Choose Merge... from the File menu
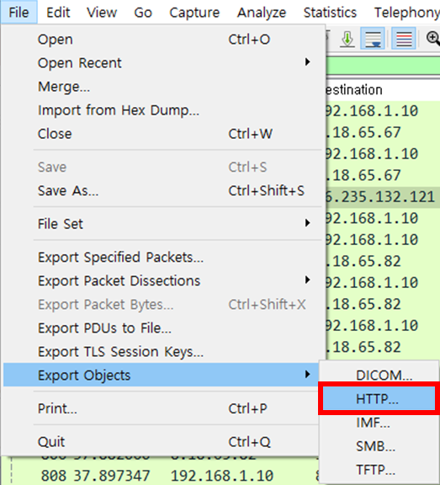 [162, 86]
